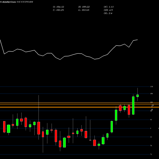Click the topmost orange horizontal level line

(x=79, y=103)
